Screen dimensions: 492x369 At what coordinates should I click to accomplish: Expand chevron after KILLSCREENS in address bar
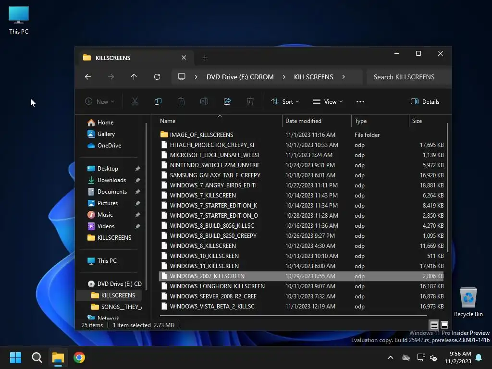(x=344, y=77)
